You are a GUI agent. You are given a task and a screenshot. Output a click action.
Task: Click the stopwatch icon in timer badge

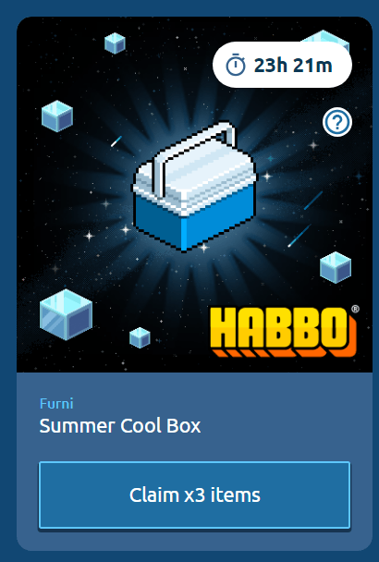[235, 66]
